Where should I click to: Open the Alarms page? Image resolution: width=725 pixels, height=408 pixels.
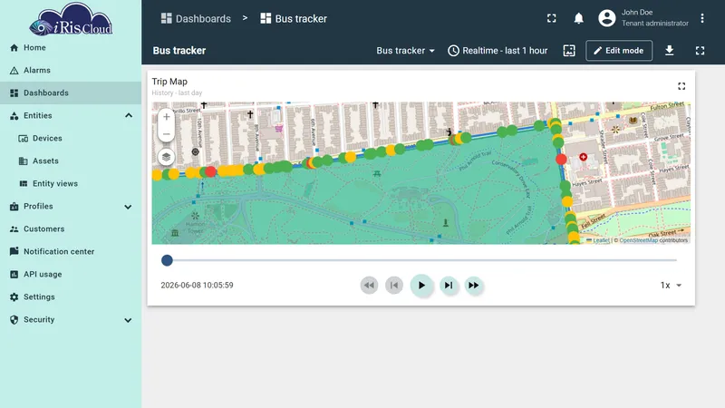click(71, 71)
